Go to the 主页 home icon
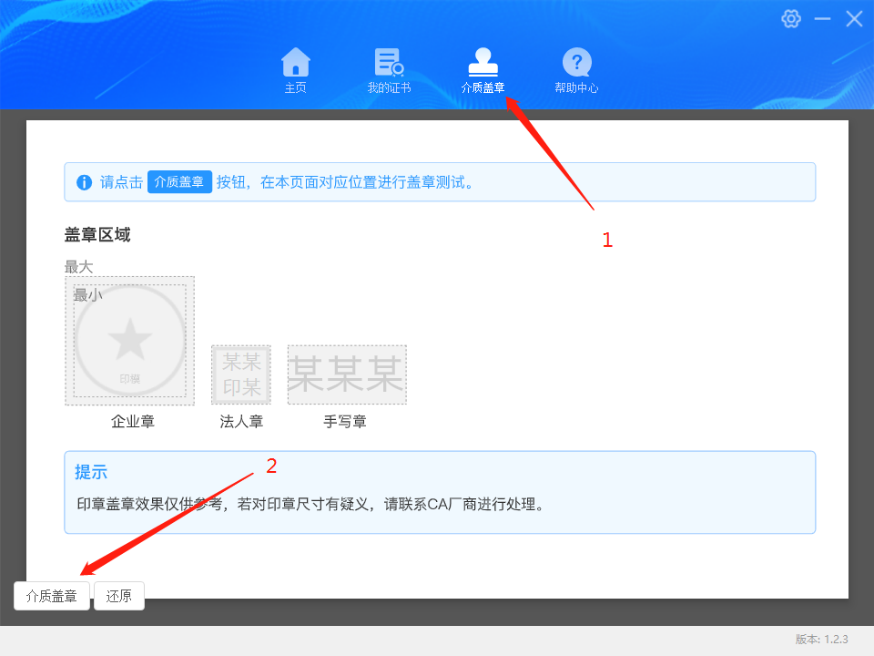 pyautogui.click(x=295, y=64)
